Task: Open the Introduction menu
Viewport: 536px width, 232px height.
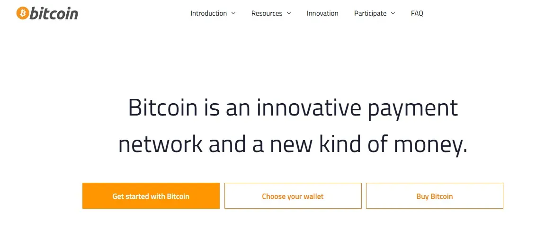Action: tap(208, 13)
